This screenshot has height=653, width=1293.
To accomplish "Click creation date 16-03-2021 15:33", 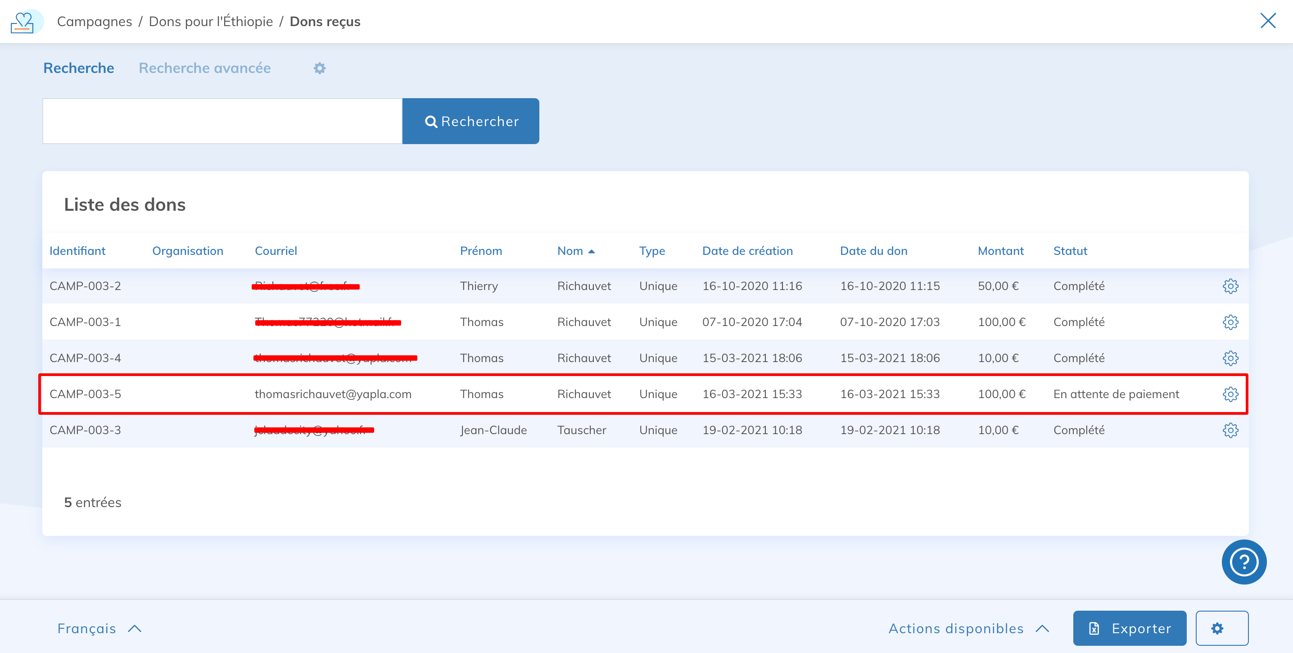I will [x=752, y=395].
